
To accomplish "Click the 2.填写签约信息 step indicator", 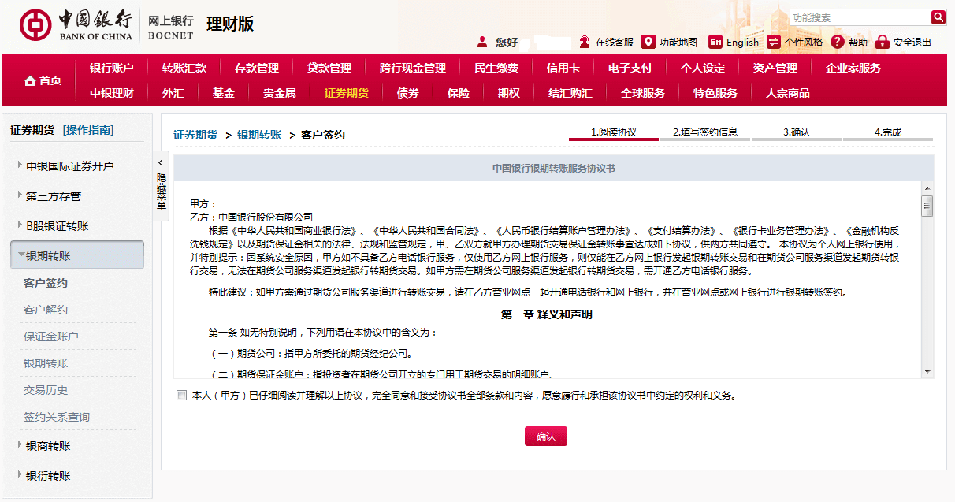I will [704, 132].
